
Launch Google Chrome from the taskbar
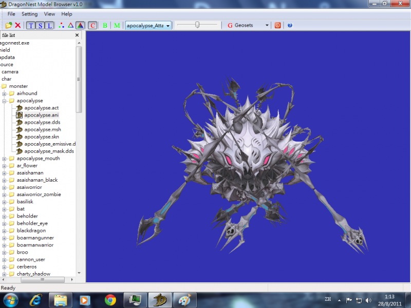(x=110, y=300)
